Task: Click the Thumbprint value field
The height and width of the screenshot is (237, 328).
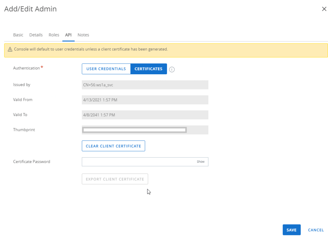Action: click(x=135, y=130)
